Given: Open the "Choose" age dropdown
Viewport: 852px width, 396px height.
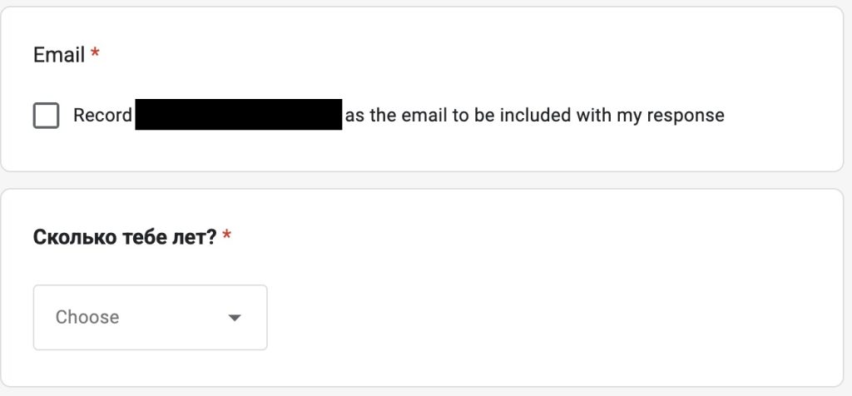Looking at the screenshot, I should [x=150, y=317].
